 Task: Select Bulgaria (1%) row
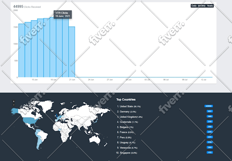pyautogui.click(x=125, y=127)
